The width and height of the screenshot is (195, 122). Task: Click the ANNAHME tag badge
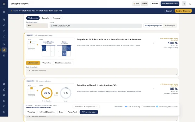click(x=30, y=81)
